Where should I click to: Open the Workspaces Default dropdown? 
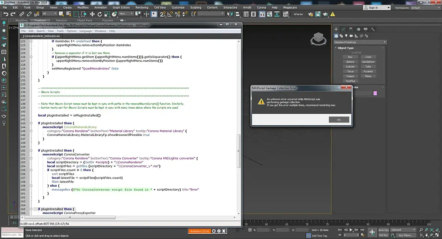pyautogui.click(x=424, y=7)
